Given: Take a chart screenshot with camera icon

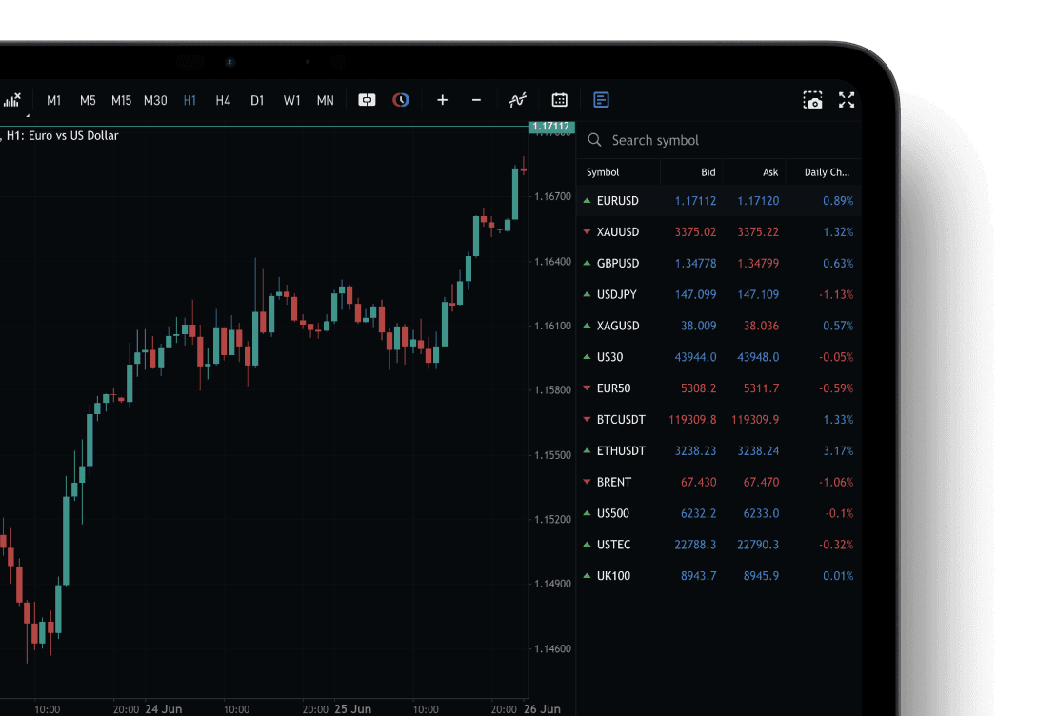Looking at the screenshot, I should [812, 100].
